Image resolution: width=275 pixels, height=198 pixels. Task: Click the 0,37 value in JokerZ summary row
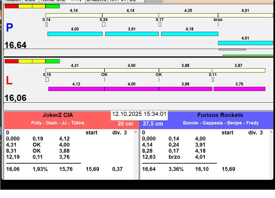click(117, 169)
